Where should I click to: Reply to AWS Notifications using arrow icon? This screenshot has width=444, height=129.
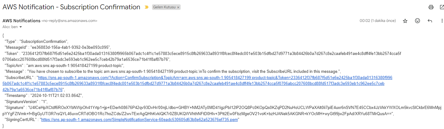pyautogui.click(x=430, y=21)
